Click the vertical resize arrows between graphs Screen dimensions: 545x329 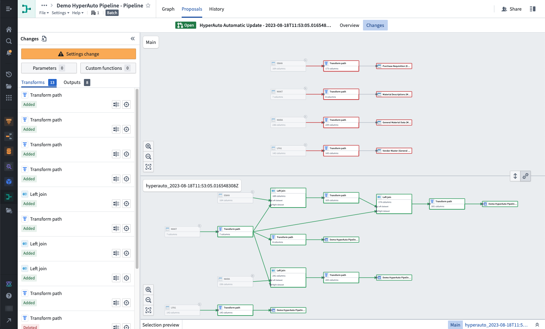515,176
